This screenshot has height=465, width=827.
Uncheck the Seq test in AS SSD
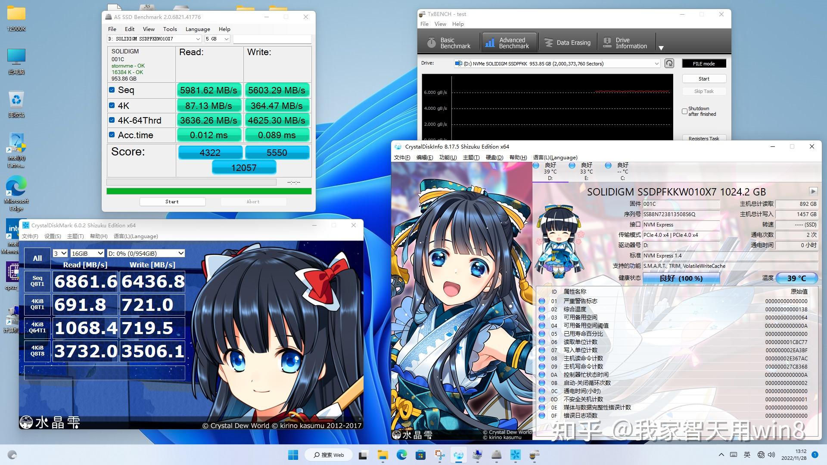click(111, 90)
